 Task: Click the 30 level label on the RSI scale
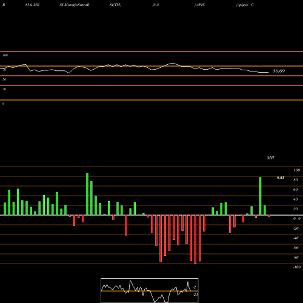point(4,89)
